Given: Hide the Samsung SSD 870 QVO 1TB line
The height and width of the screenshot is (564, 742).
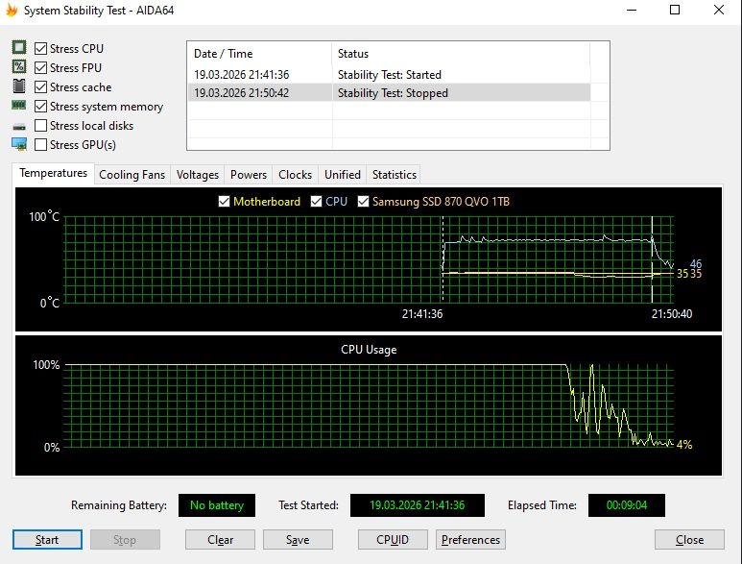Looking at the screenshot, I should pyautogui.click(x=363, y=202).
